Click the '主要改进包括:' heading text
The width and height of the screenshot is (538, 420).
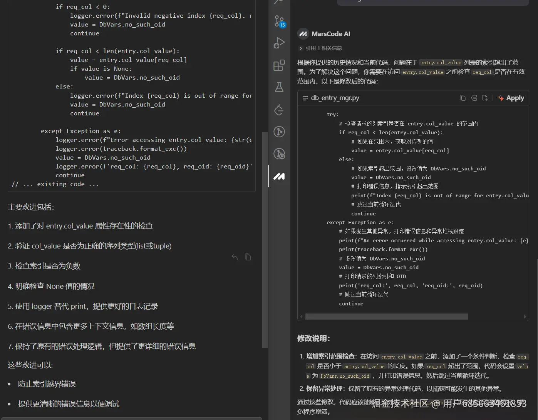coord(31,207)
